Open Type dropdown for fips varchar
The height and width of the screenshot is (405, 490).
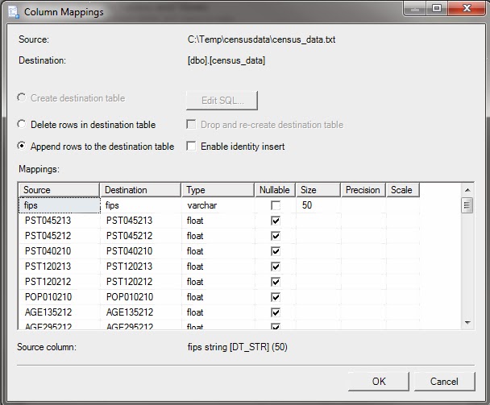click(217, 205)
